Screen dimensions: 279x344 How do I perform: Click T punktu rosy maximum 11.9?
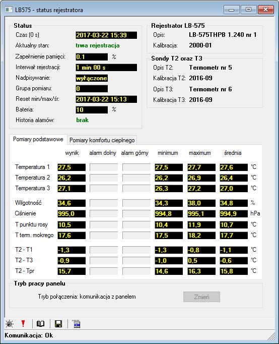pos(201,224)
